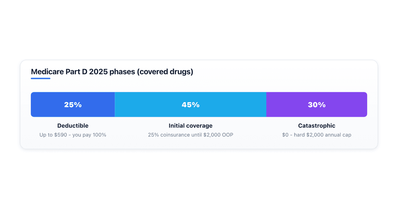Select the light blue Initial coverage segment
The image size is (398, 209).
point(191,104)
